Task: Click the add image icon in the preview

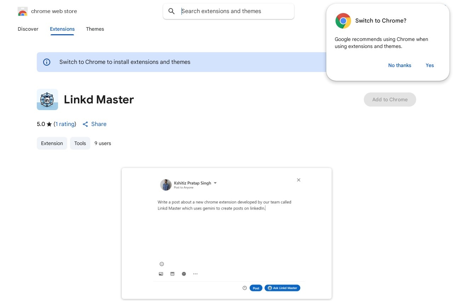Action: (x=161, y=274)
